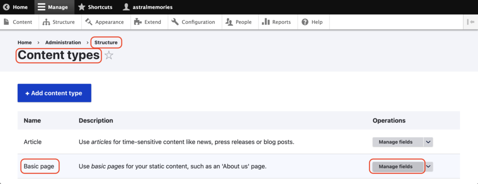Click the Home back-arrow icon
This screenshot has width=478, height=184.
click(7, 7)
